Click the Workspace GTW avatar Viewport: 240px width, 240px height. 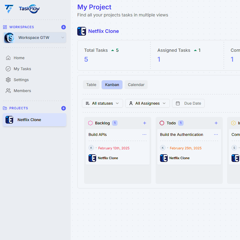[9, 38]
